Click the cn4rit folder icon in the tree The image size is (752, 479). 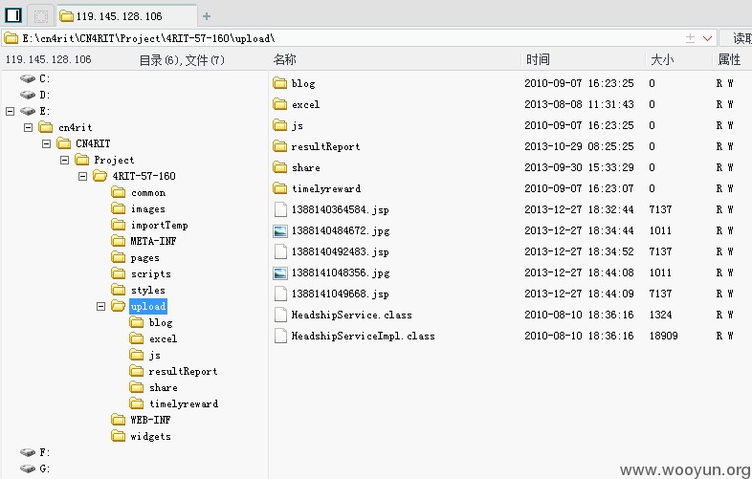pyautogui.click(x=46, y=127)
